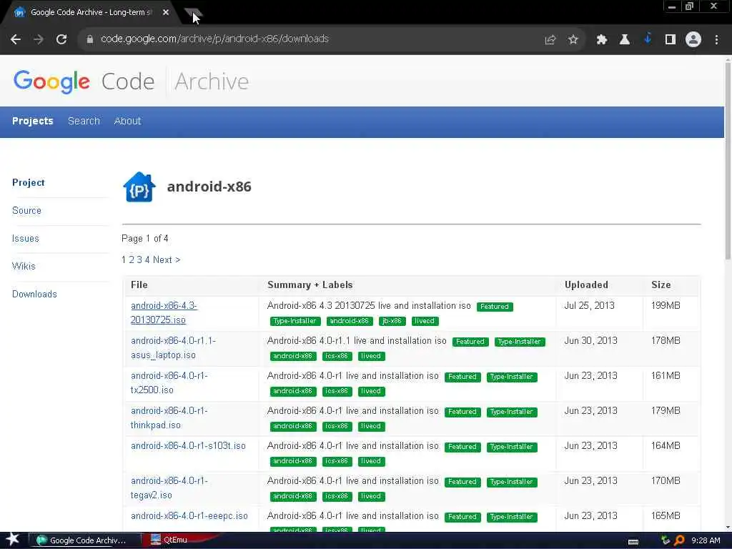
Task: Click android-x86 label in tx2500 row
Action: (x=292, y=391)
